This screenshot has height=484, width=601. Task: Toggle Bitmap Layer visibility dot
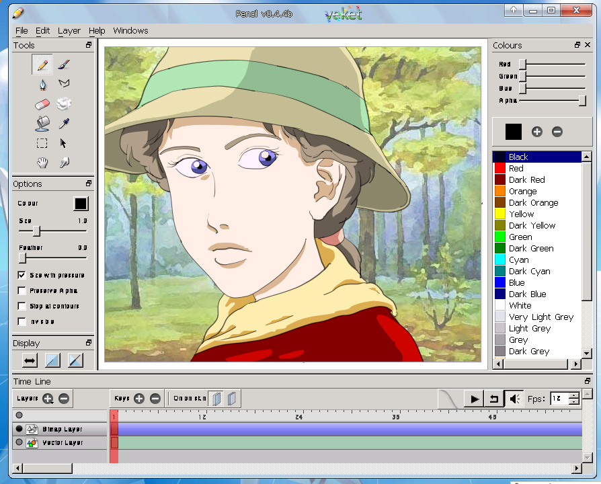coord(19,428)
